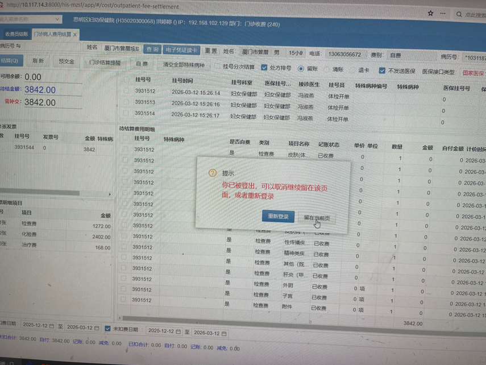Click the 自费 button

[x=142, y=64]
